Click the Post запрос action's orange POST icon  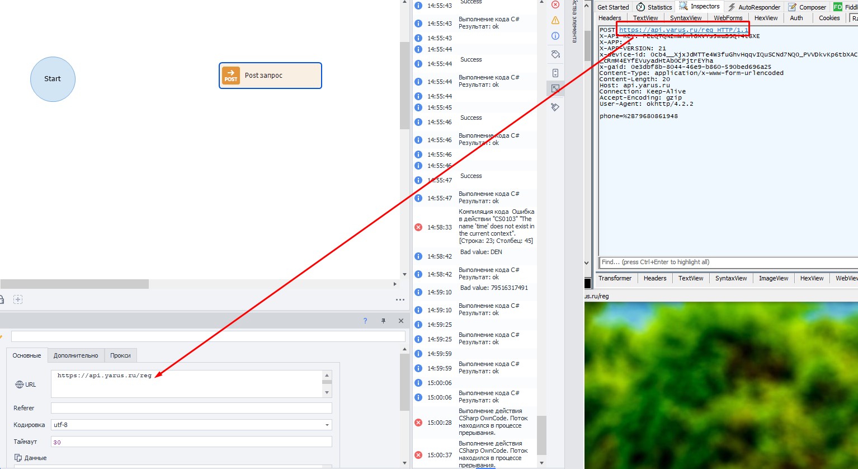231,75
